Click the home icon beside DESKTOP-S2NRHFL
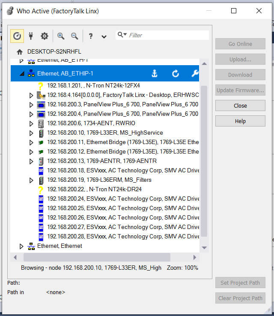Image resolution: width=274 pixels, height=316 pixels. tap(20, 52)
